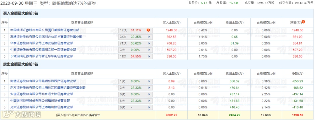Open 光大证券上海峨山路证券营业部 link
This screenshot has height=120, width=315.
pyautogui.click(x=42, y=107)
